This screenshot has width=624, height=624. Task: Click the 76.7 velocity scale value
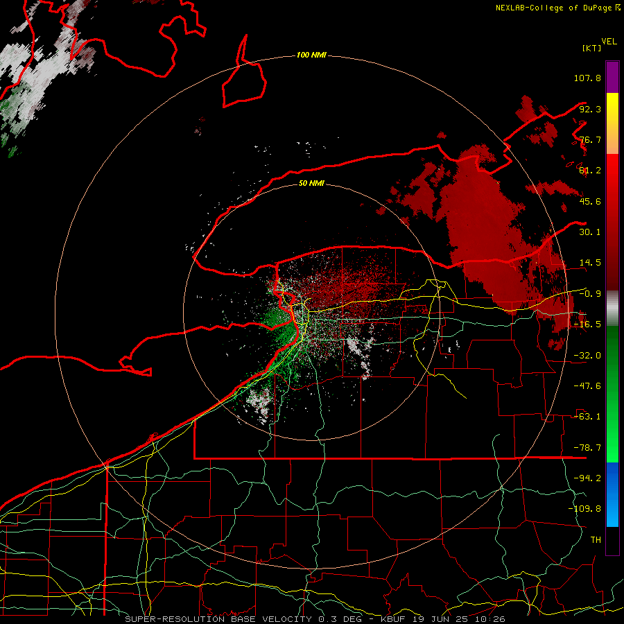pyautogui.click(x=590, y=139)
